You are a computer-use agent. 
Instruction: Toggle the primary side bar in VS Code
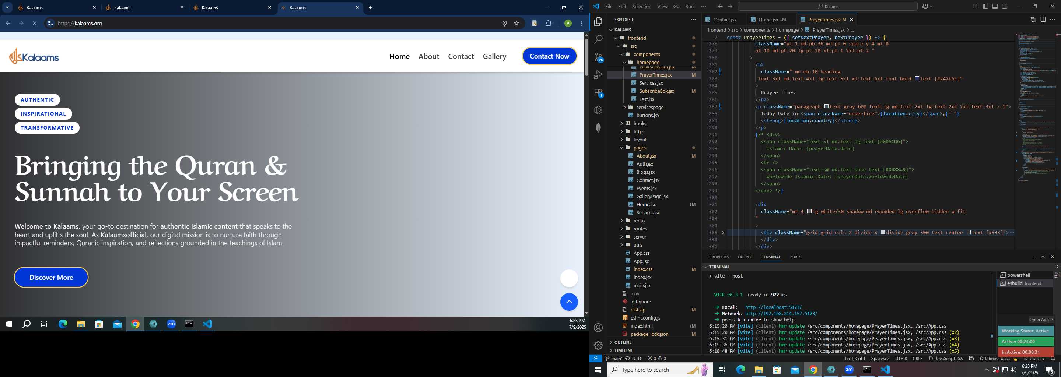pyautogui.click(x=985, y=7)
